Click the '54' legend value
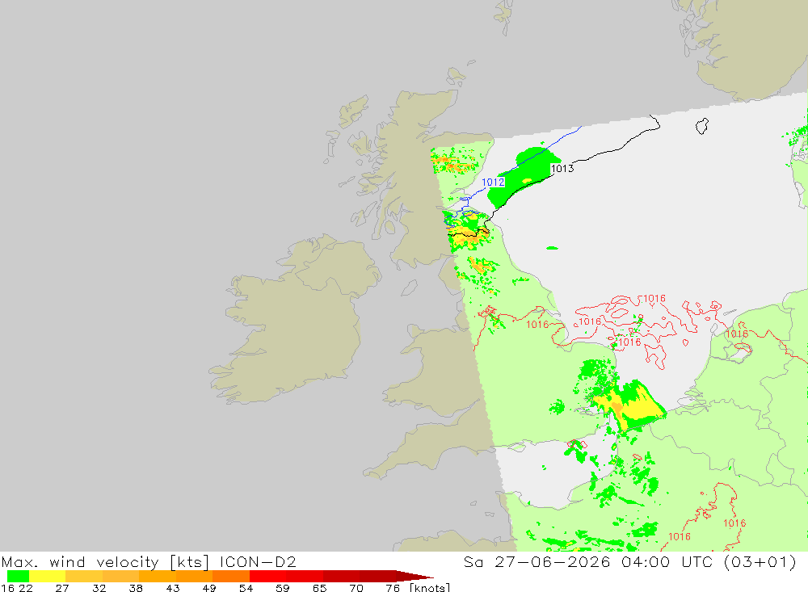 246,588
